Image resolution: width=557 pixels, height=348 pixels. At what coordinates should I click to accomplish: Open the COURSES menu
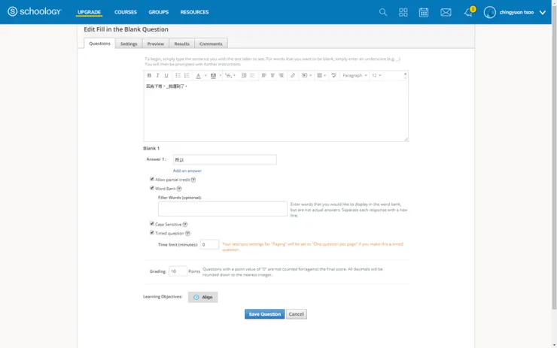(x=126, y=12)
